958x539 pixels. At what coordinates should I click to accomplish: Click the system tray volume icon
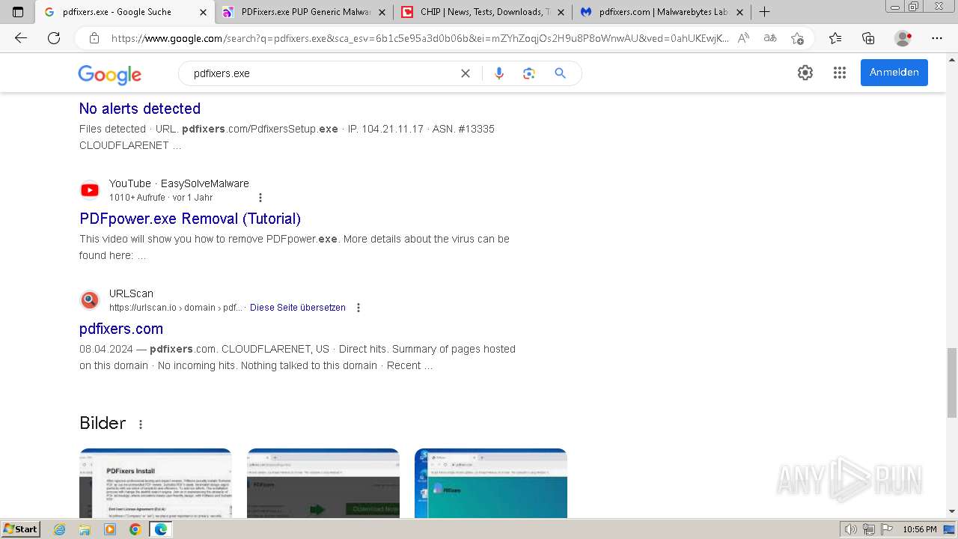pyautogui.click(x=851, y=529)
